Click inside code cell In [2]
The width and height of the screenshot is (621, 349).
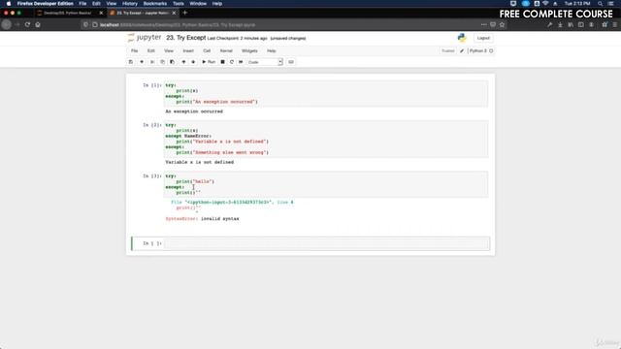coord(326,139)
